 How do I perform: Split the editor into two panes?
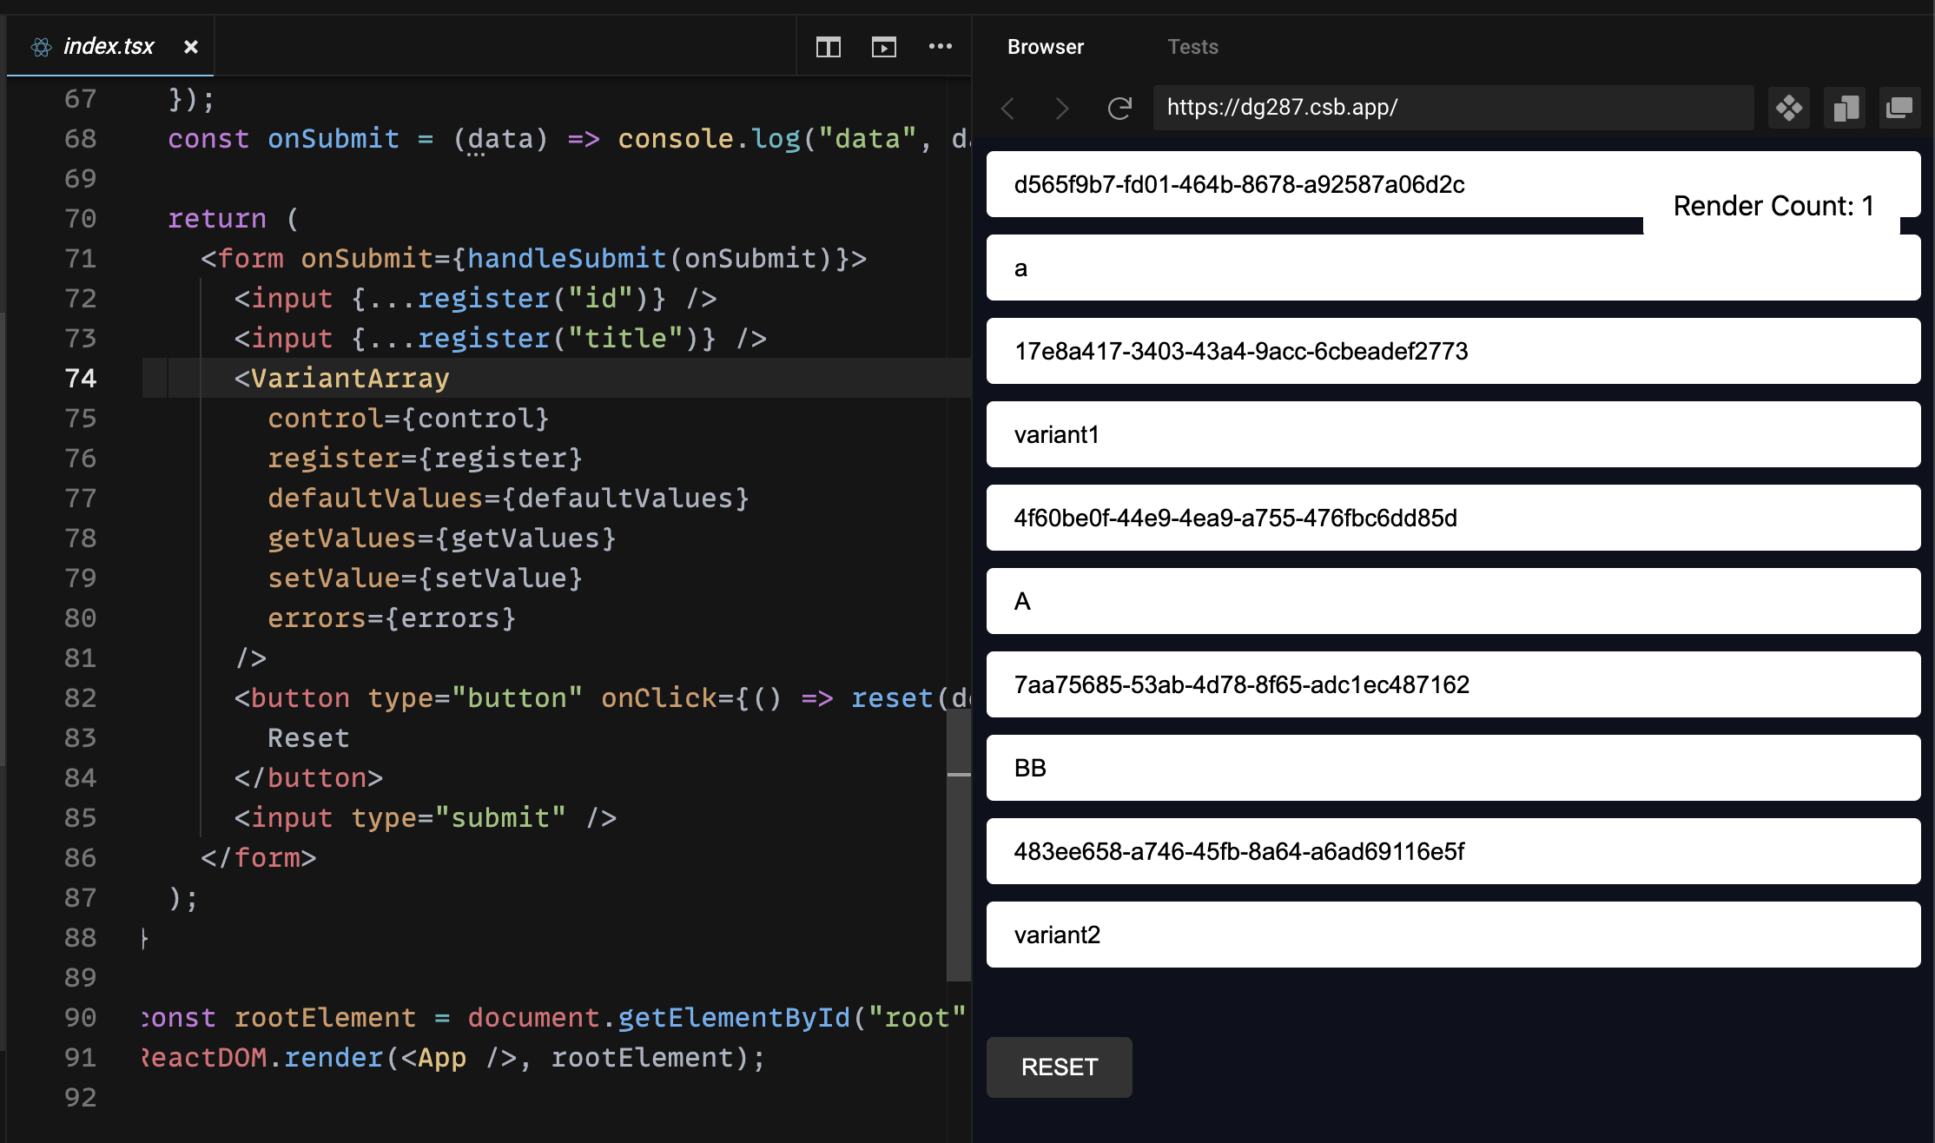tap(828, 47)
